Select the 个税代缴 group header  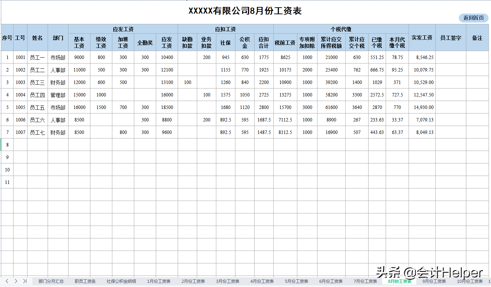coord(341,29)
